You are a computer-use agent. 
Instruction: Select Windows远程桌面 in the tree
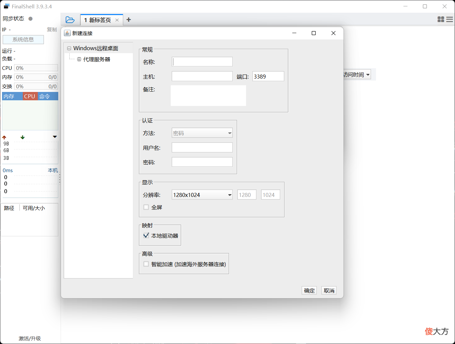tap(96, 48)
